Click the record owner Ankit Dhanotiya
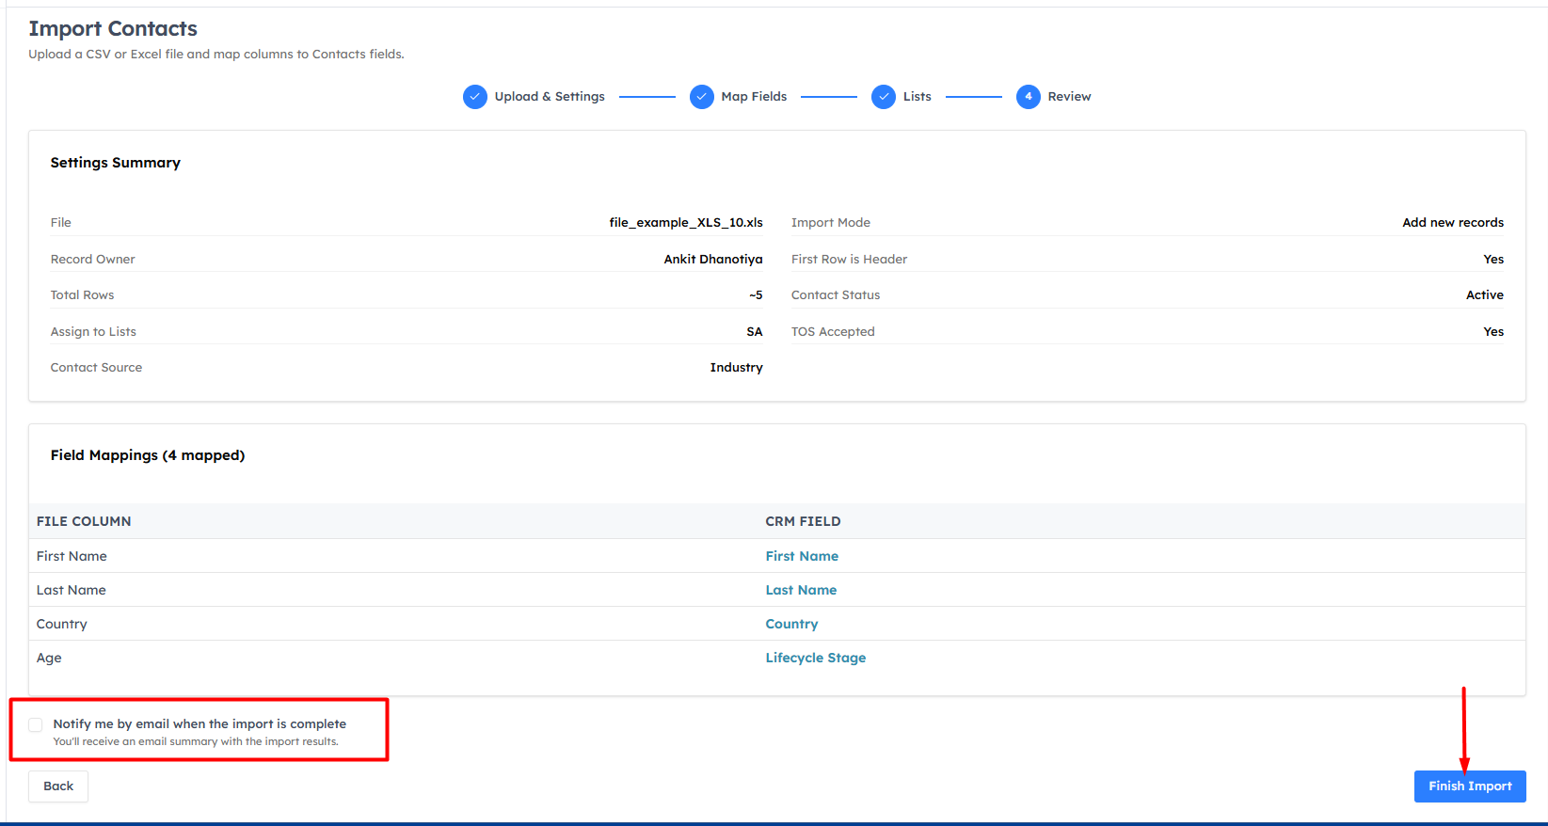The height and width of the screenshot is (826, 1548). [x=713, y=260]
